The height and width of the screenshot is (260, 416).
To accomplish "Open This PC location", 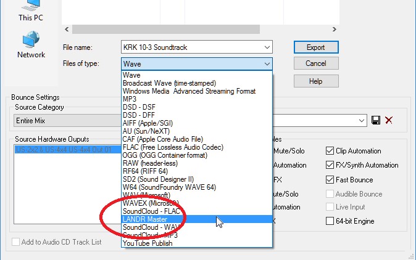I will (x=30, y=10).
